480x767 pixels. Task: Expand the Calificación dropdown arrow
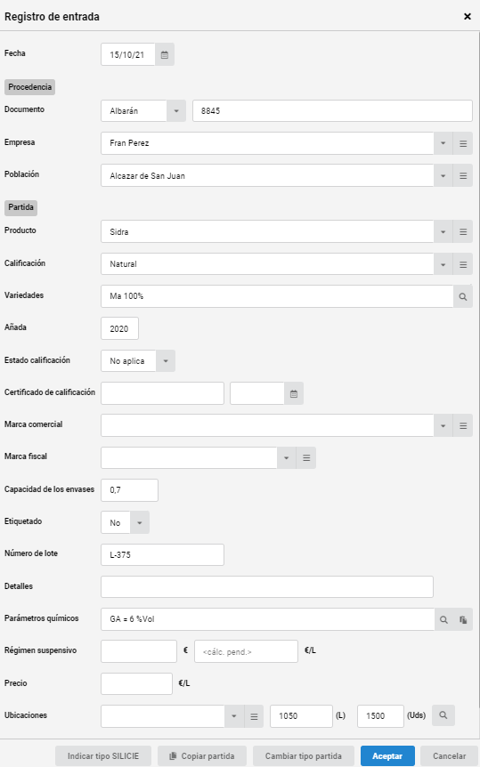click(443, 264)
